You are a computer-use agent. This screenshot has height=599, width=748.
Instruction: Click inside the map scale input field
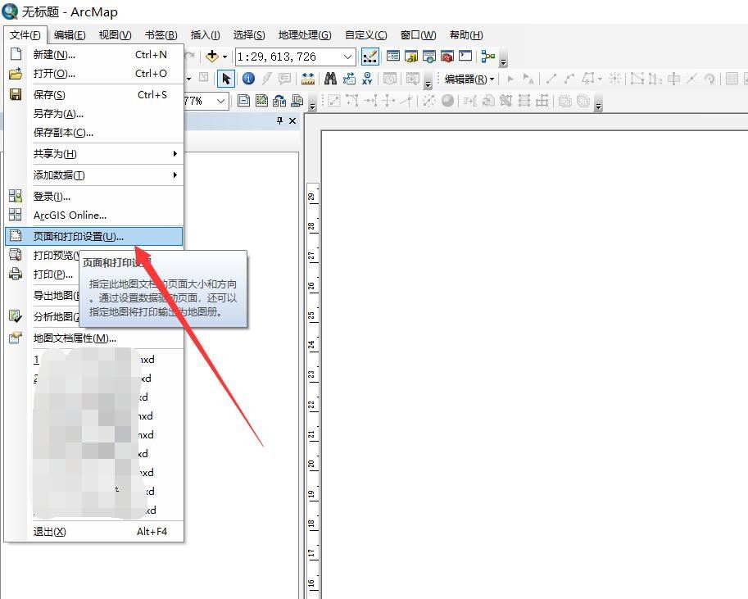289,57
